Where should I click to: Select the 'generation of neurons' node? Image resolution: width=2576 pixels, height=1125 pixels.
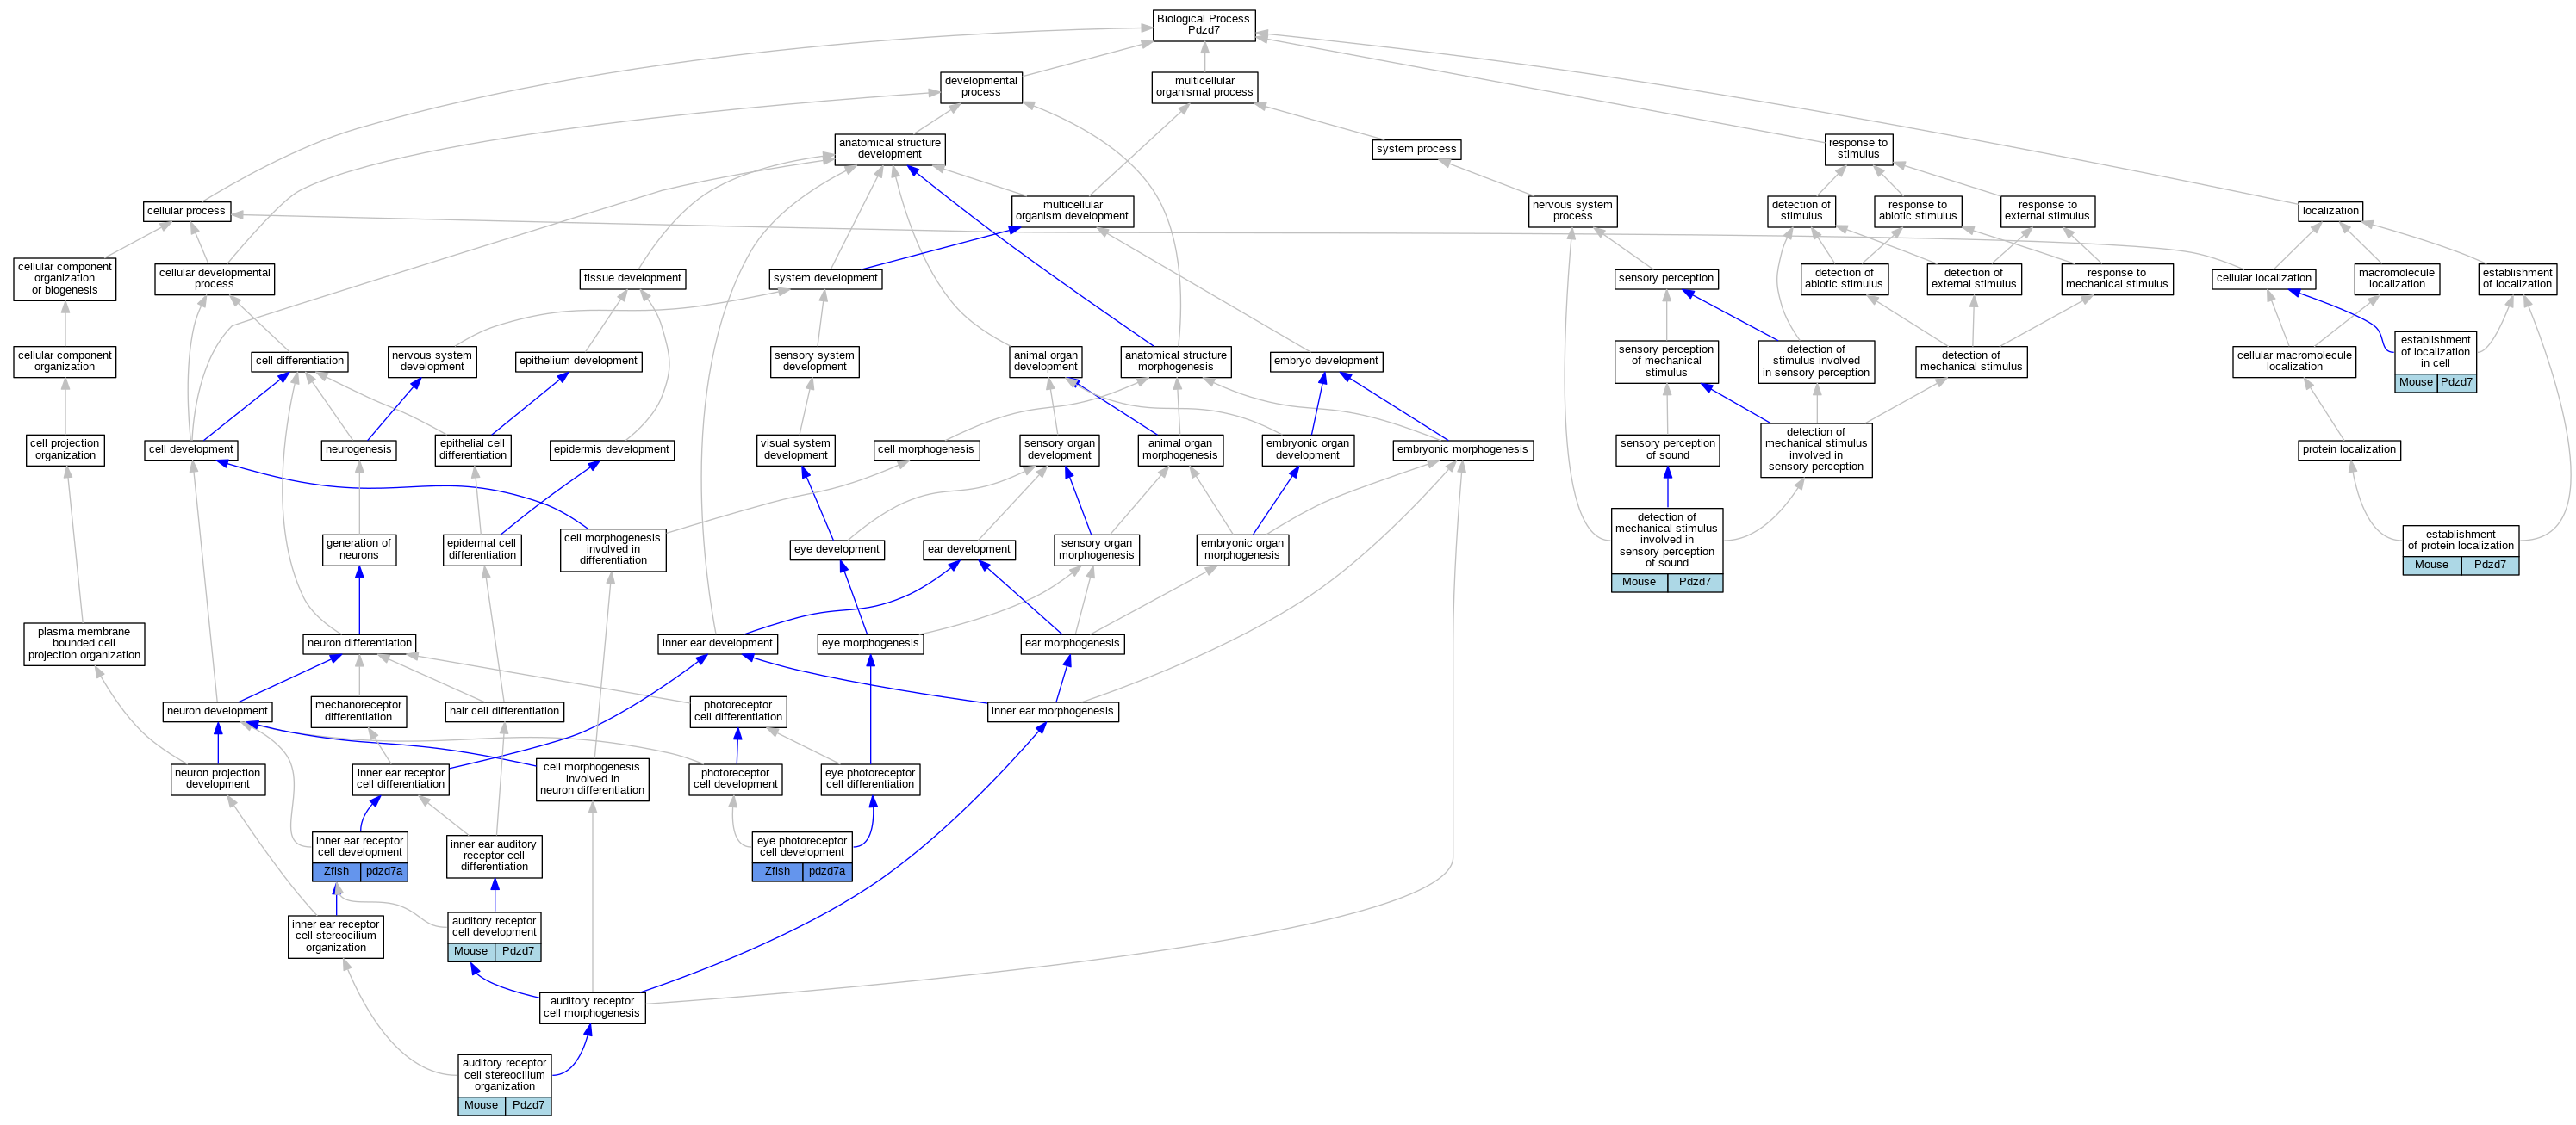pyautogui.click(x=359, y=549)
